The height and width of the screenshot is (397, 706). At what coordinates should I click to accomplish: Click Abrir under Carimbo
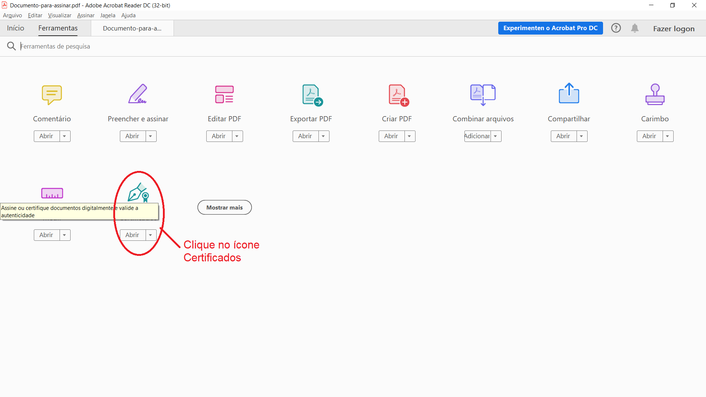point(650,136)
